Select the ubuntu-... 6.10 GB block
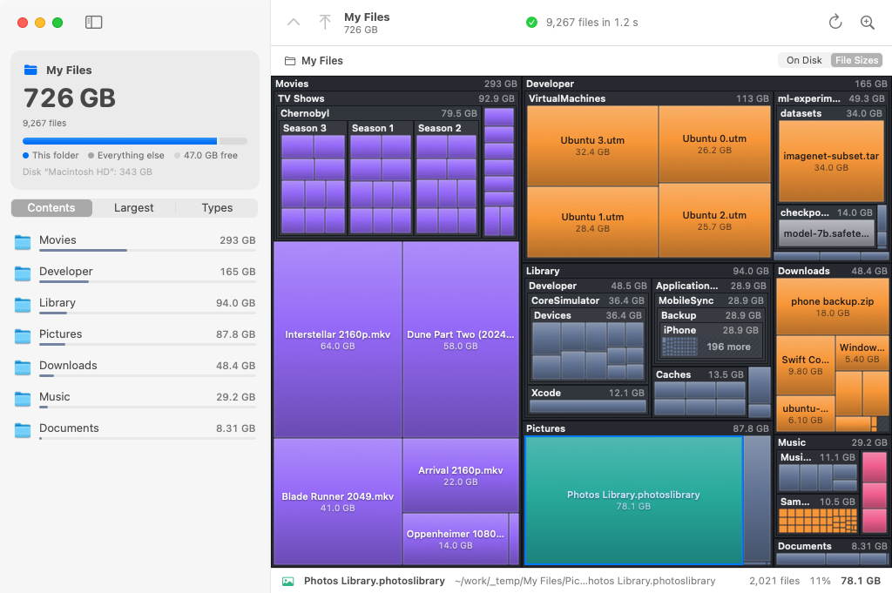892x593 pixels. point(805,414)
